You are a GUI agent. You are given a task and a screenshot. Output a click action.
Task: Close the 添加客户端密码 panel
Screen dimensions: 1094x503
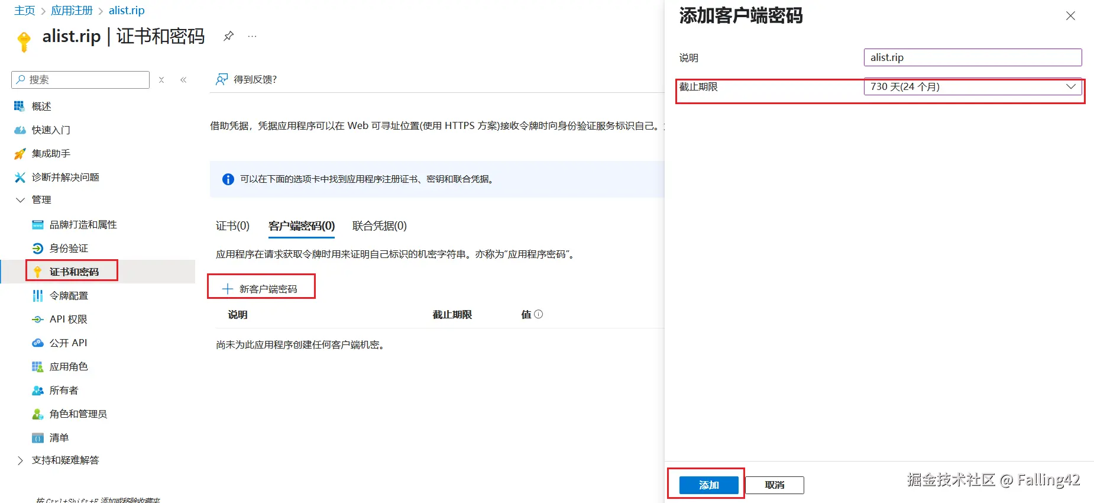1070,16
